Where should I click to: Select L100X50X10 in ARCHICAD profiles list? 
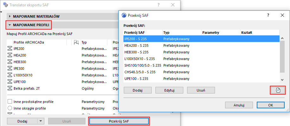(62, 75)
